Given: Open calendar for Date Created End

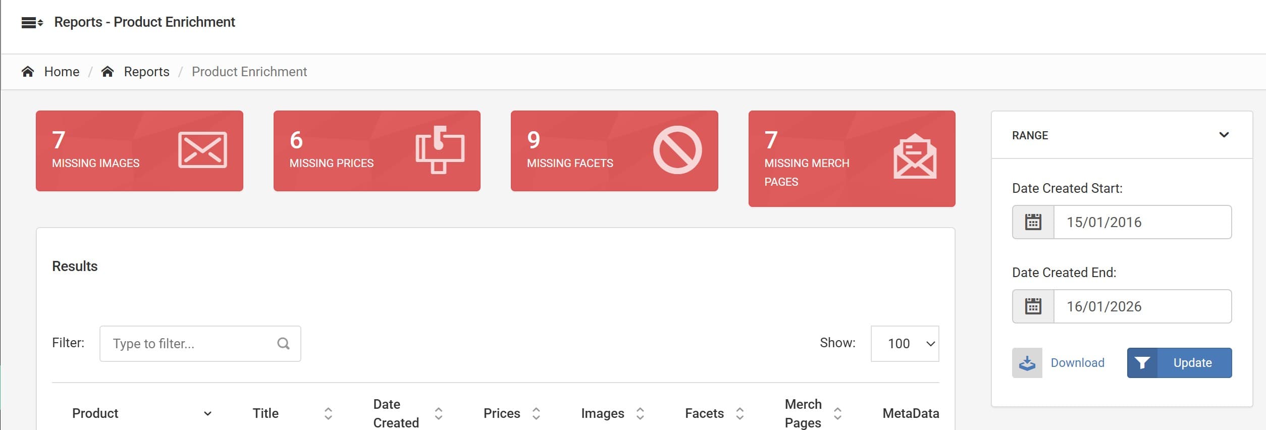Looking at the screenshot, I should point(1033,306).
